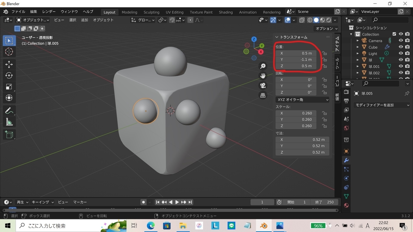Expand the 球.001 item in outliner

(x=358, y=66)
